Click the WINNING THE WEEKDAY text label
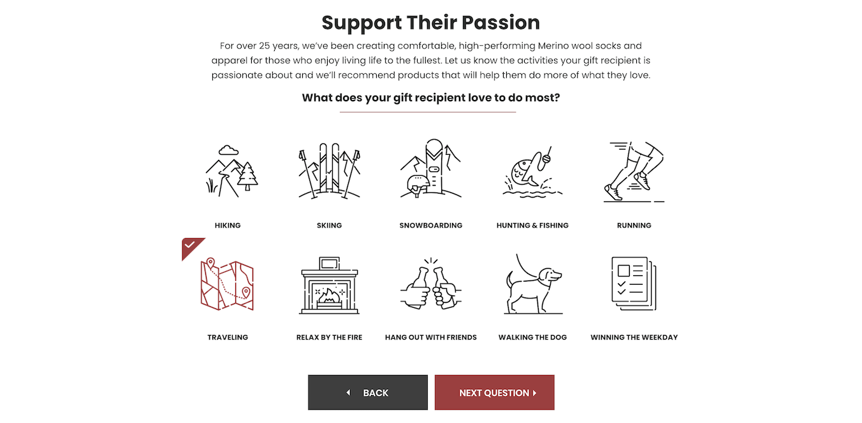 (634, 338)
